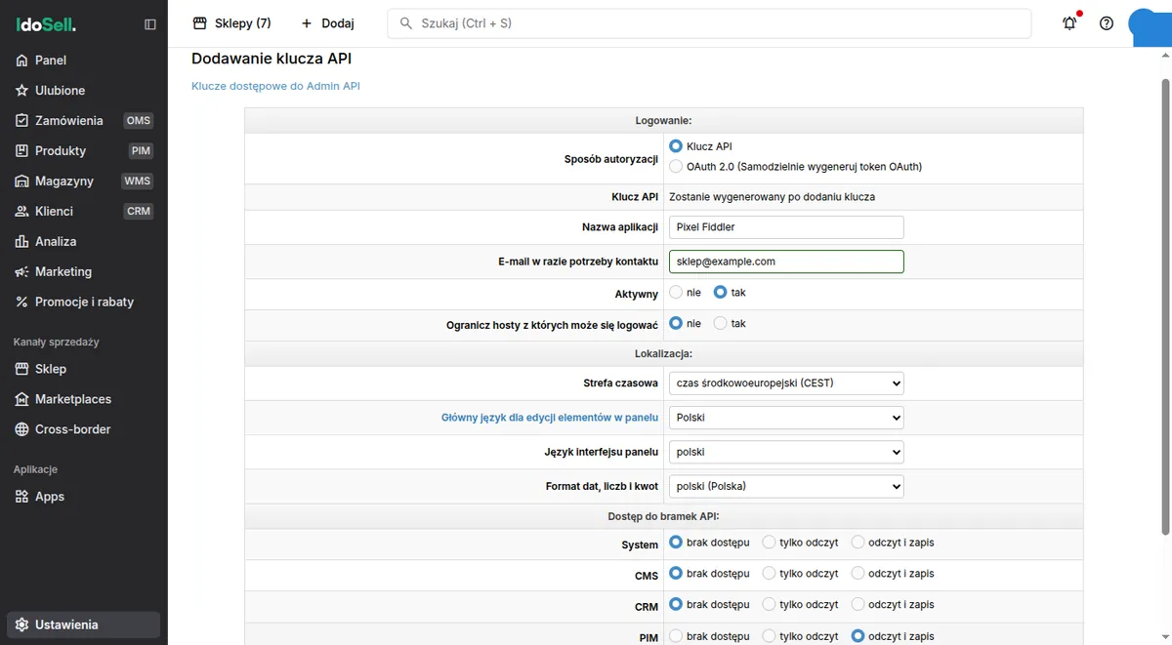Viewport: 1172px width, 645px height.
Task: Click the Dodaj button in top bar
Action: click(x=327, y=23)
